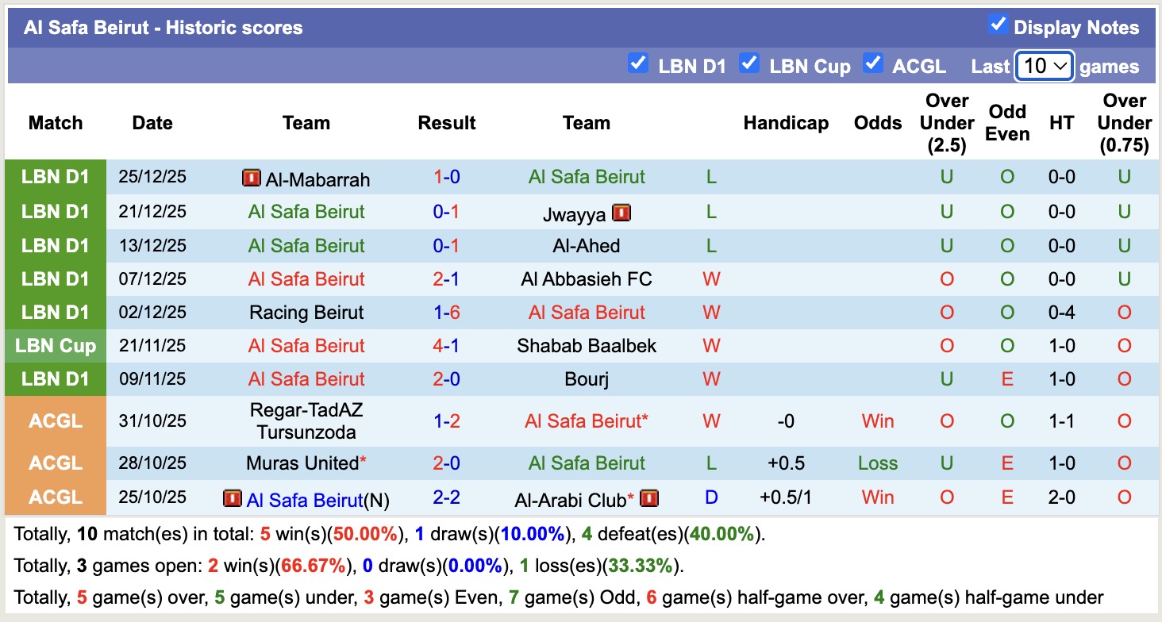Open the Last games count dropdown
The image size is (1162, 622).
pyautogui.click(x=1045, y=66)
